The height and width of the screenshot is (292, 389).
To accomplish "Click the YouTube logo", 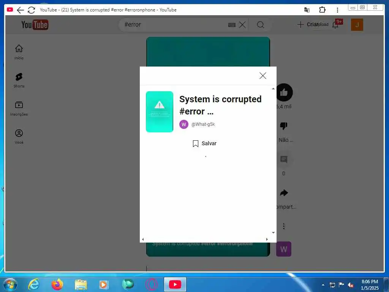I will pos(35,25).
